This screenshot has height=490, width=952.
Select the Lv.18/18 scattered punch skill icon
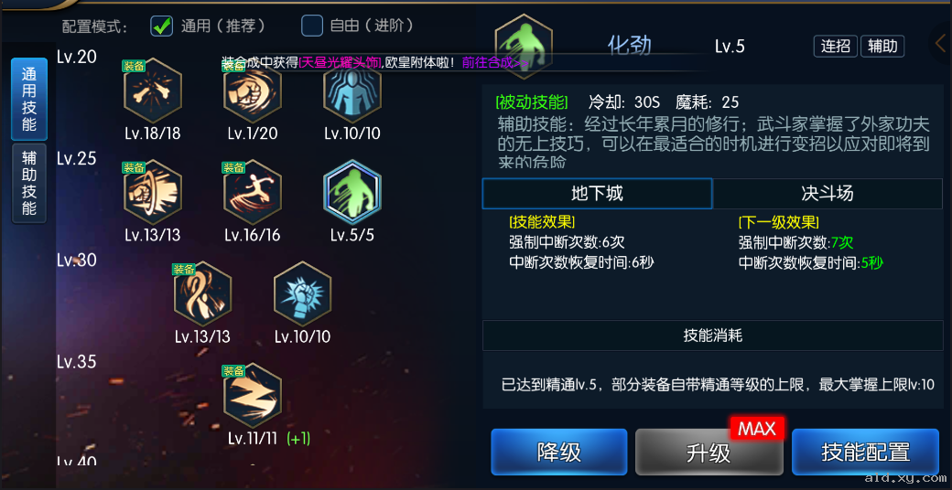click(x=152, y=91)
